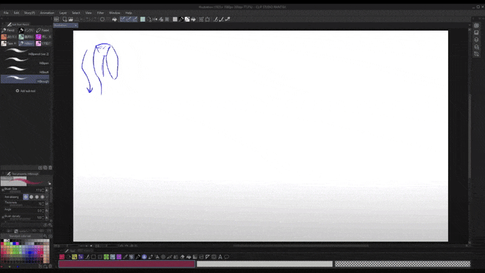Open the Angle dynamics button

(47, 211)
